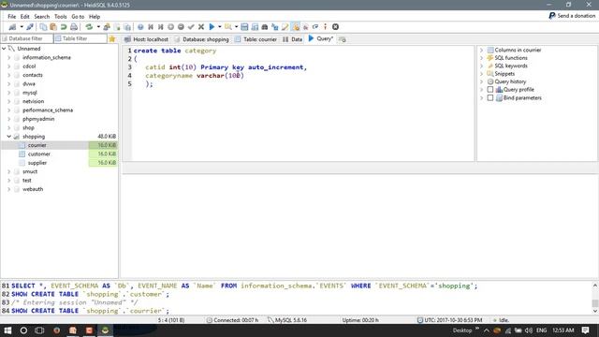Toggle the Bind parameters checkbox
The image size is (599, 337).
tap(490, 98)
